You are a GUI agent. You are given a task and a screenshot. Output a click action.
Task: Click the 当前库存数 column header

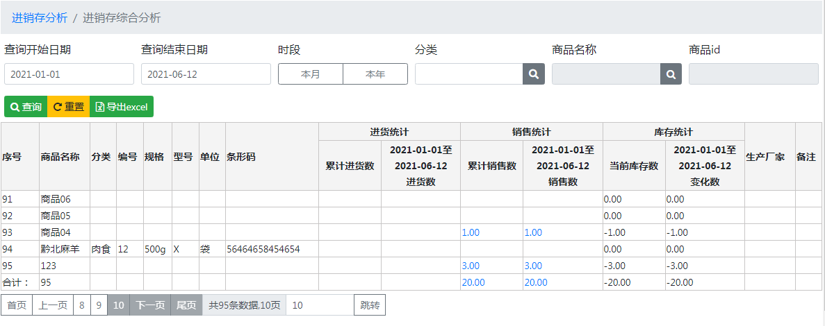(633, 166)
